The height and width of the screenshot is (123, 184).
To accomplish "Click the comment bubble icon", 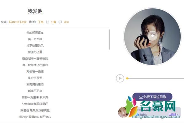I will [60, 22].
